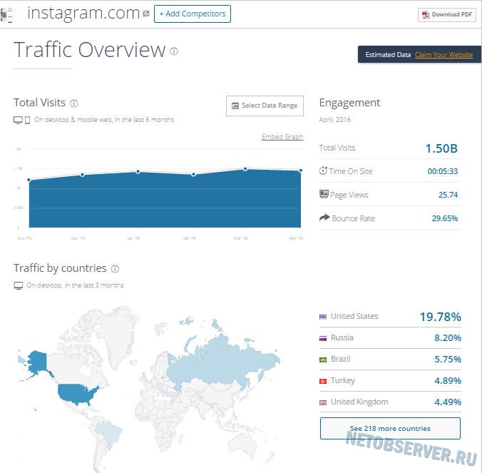Image resolution: width=482 pixels, height=473 pixels.
Task: Click the Brazil flag icon
Action: pyautogui.click(x=323, y=360)
